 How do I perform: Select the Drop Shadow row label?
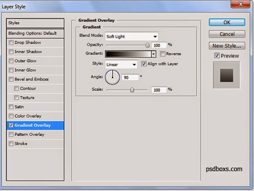coord(27,42)
